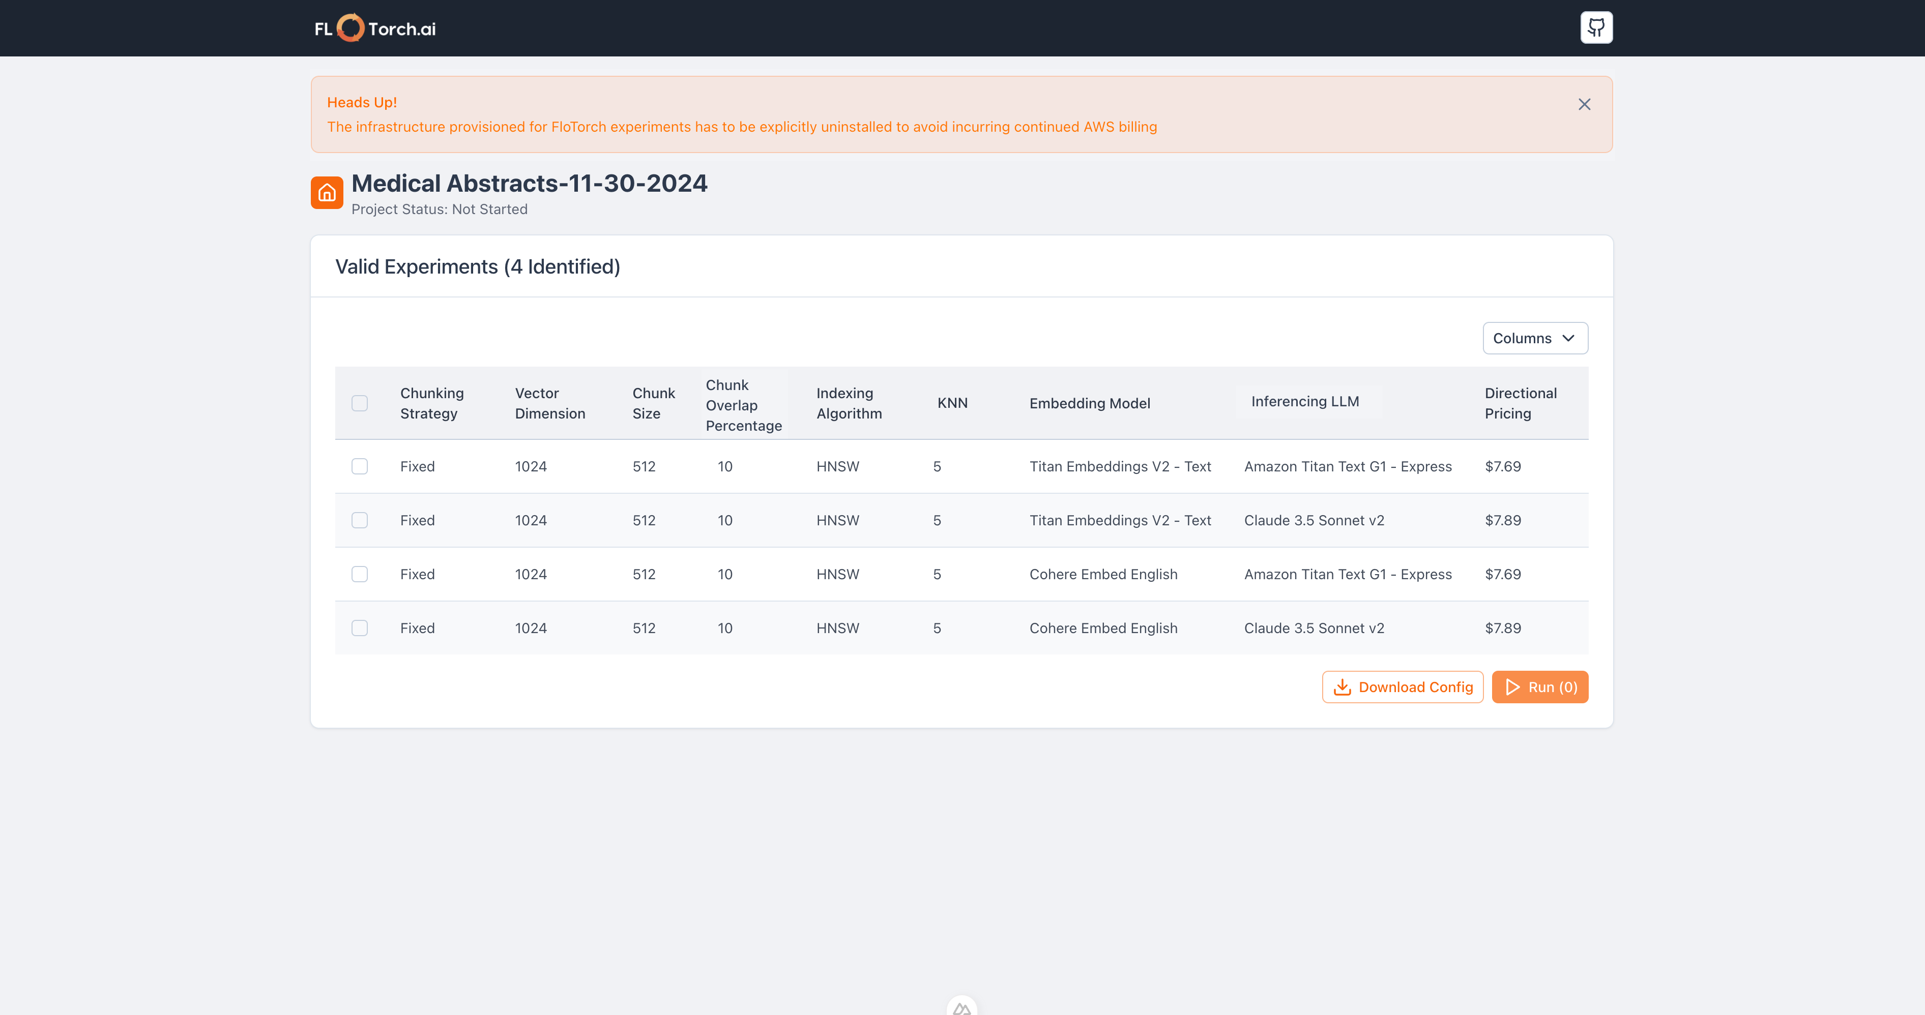
Task: Tick the last Cohere Claude 3.5 row checkbox
Action: coord(360,628)
